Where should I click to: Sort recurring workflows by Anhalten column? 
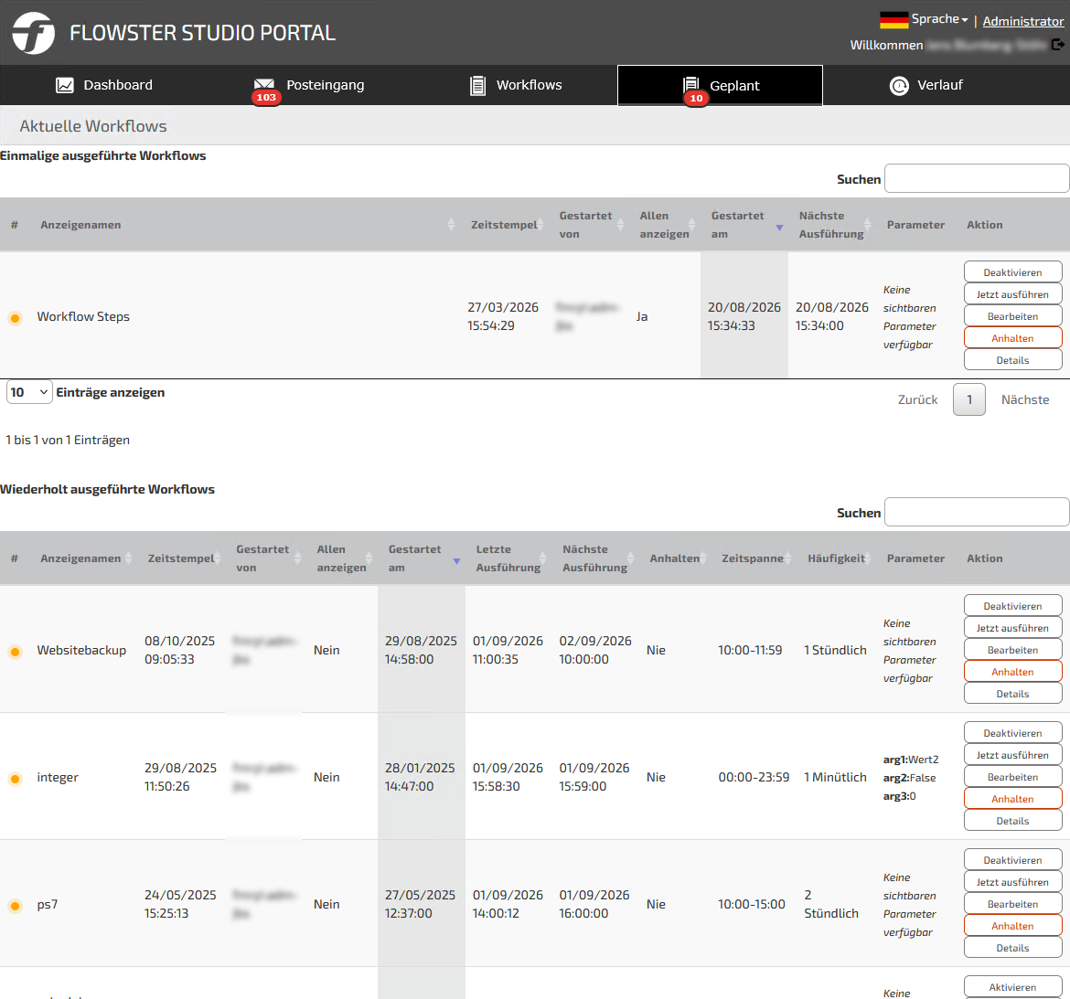674,558
